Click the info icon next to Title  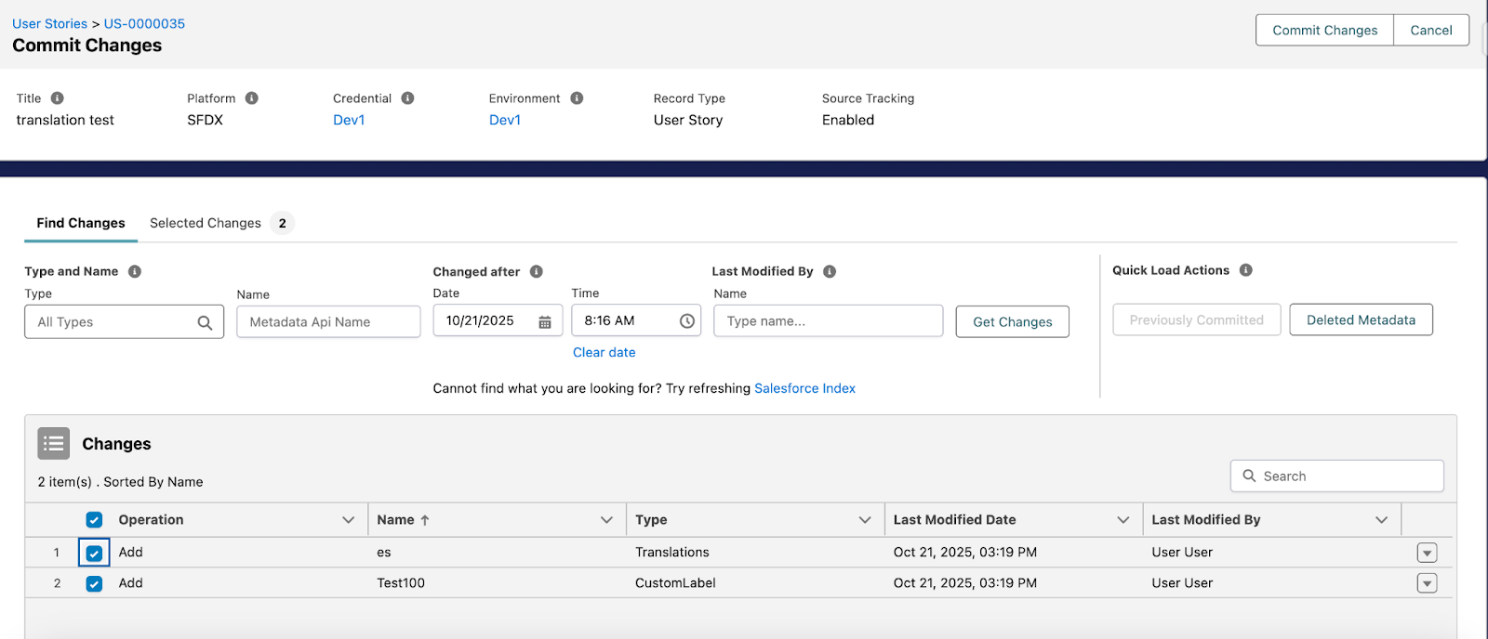point(58,98)
